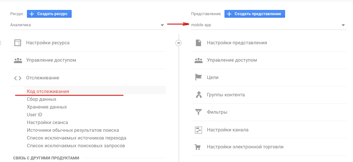The image size is (353, 162).
Task: Click the shopping cart icon beside Настройки электронной торговли
Action: click(198, 147)
